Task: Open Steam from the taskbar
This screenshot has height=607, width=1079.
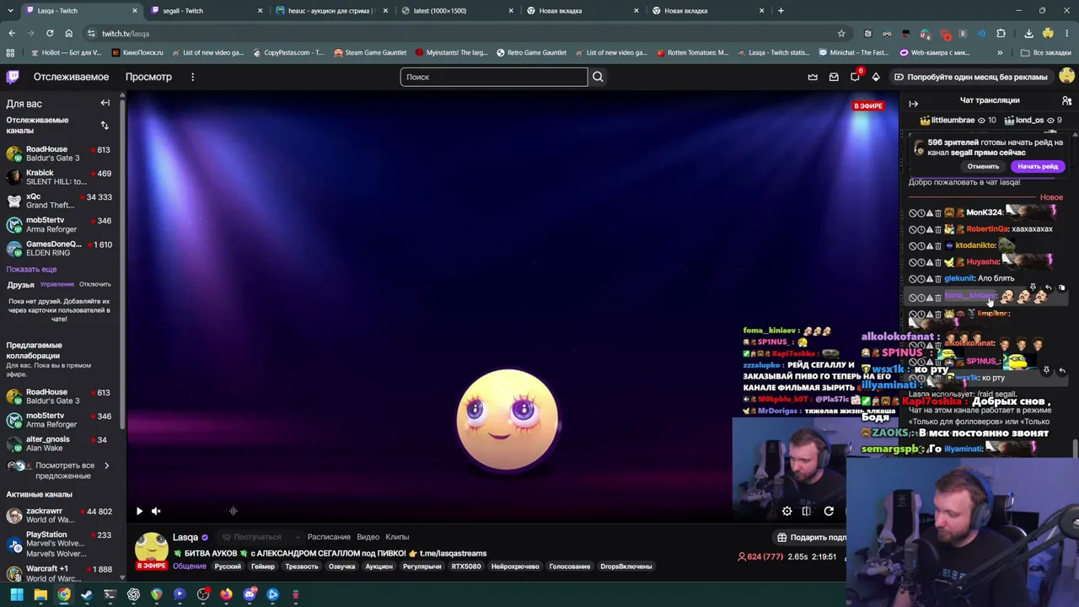Action: [87, 594]
